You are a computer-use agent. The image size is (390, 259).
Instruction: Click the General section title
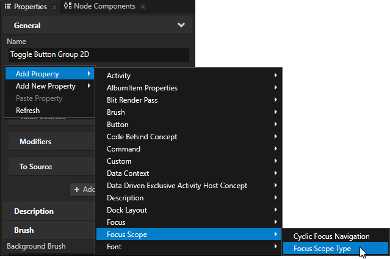[x=27, y=26]
